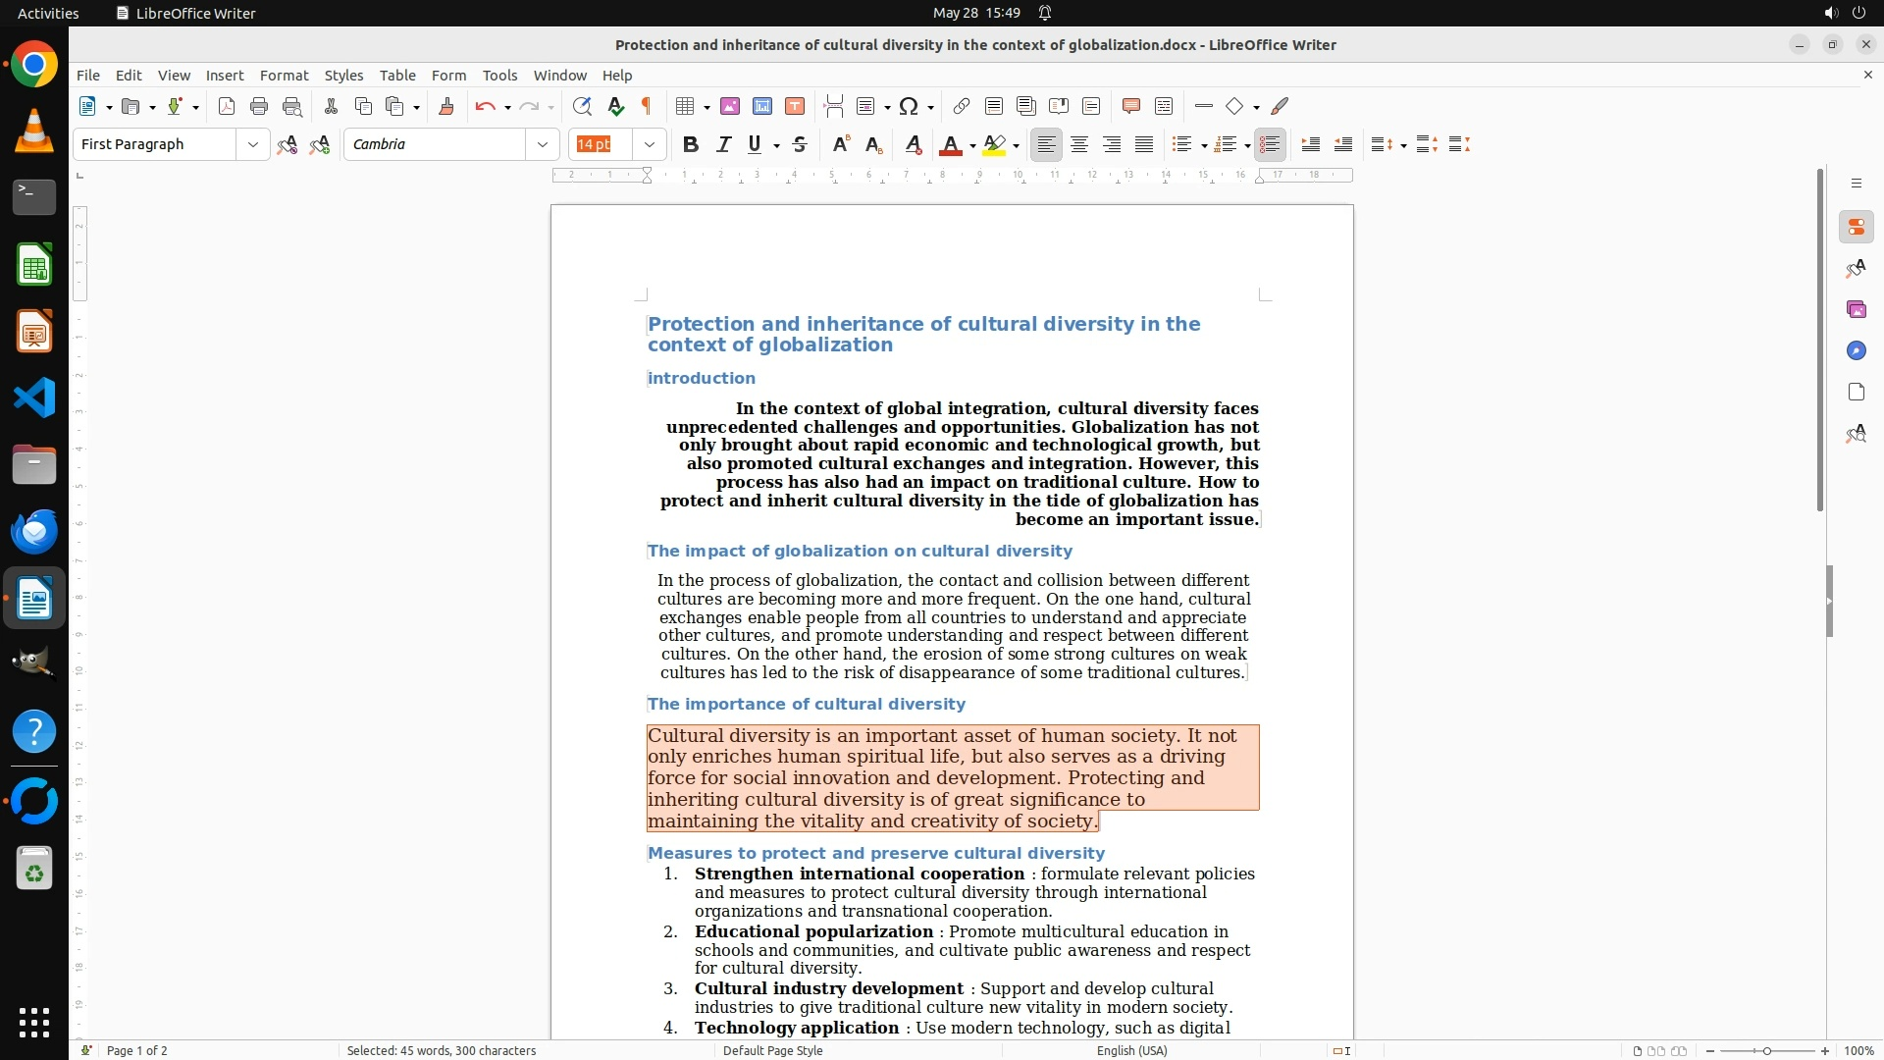1884x1060 pixels.
Task: Open the Format menu
Action: pos(284,76)
